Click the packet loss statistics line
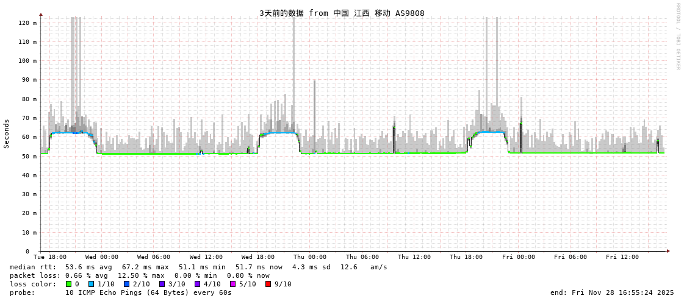 (140, 275)
